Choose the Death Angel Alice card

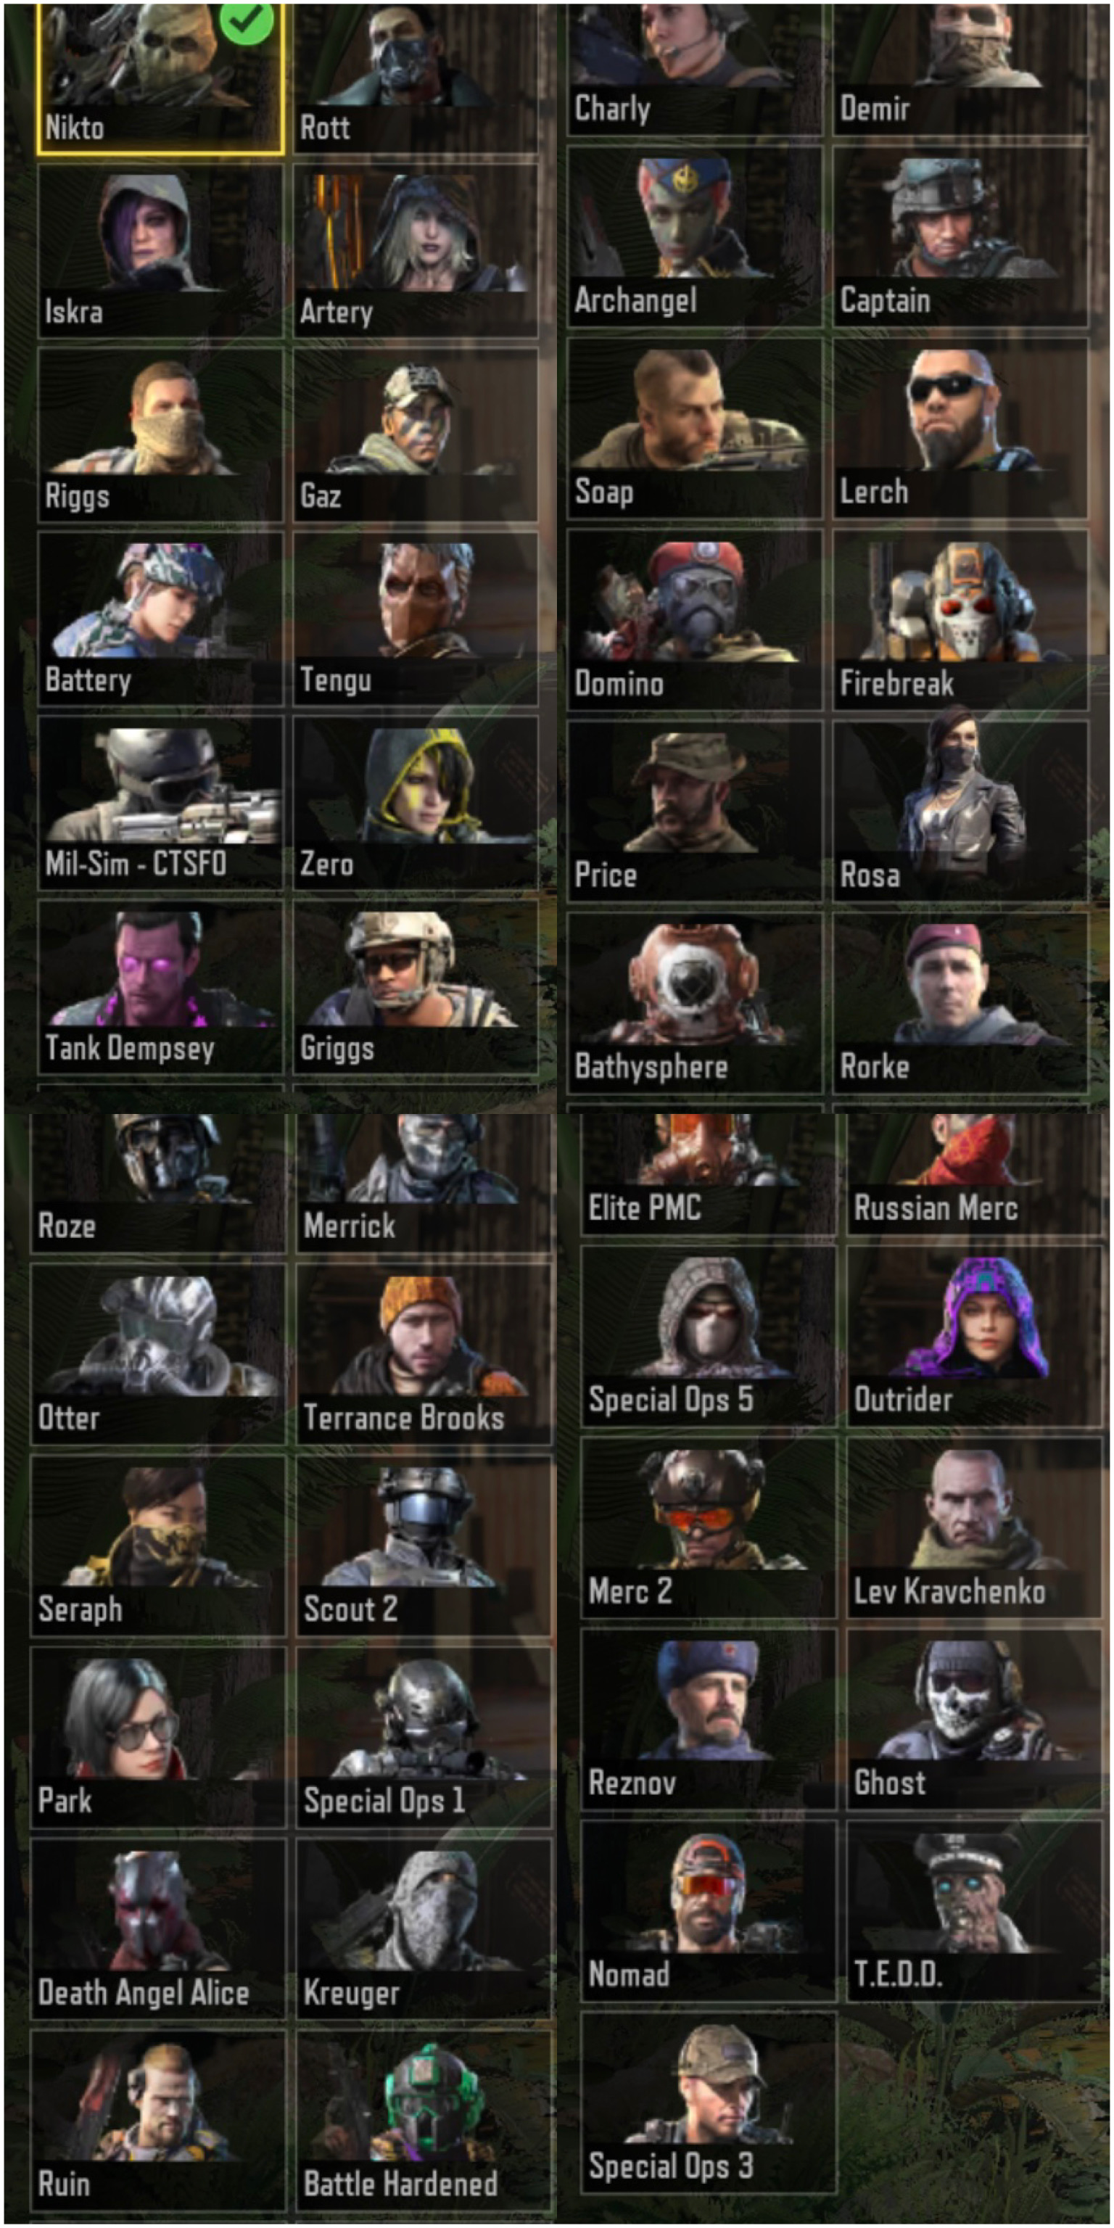[x=158, y=1928]
